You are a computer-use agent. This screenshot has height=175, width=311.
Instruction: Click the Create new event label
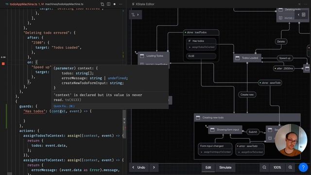(247, 95)
